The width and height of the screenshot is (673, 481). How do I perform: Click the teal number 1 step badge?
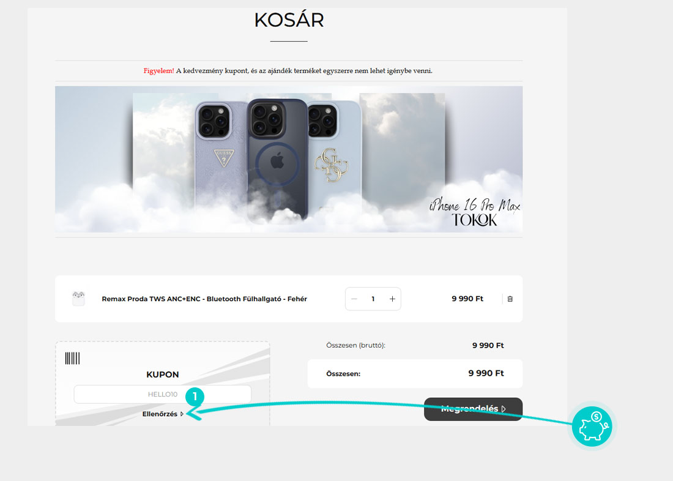coord(195,396)
